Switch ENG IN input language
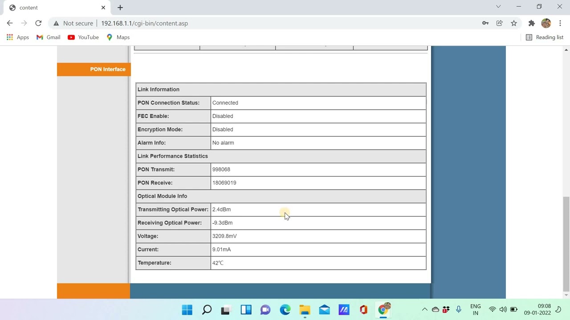570x320 pixels. pyautogui.click(x=475, y=309)
